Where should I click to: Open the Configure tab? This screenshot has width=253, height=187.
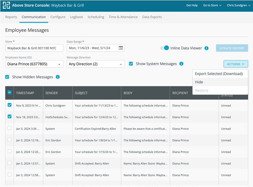58,17
